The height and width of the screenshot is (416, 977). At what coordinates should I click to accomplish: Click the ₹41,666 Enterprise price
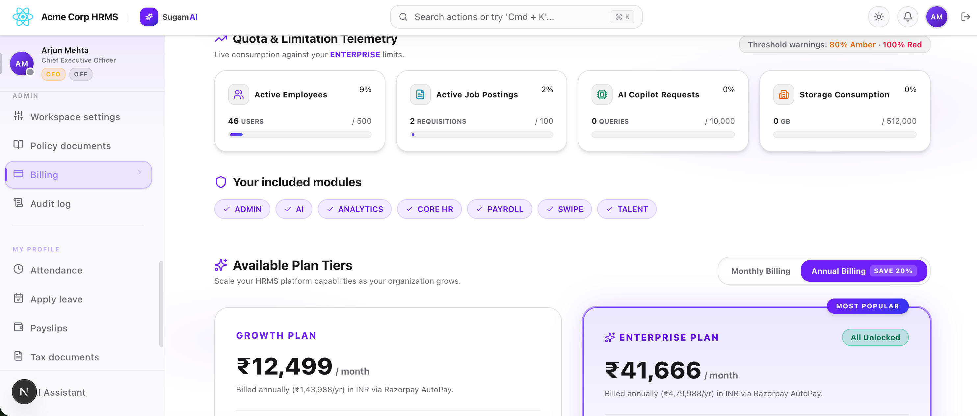click(x=653, y=370)
